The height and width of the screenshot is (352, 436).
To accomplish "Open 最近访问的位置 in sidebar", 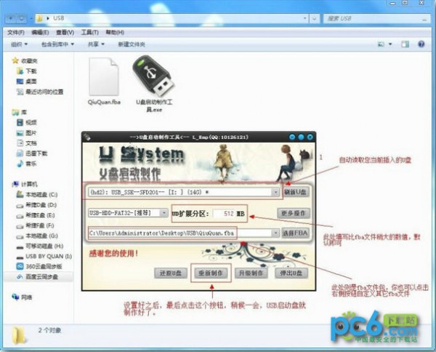I will pyautogui.click(x=40, y=92).
